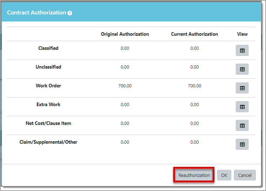266x191 pixels.
Task: Select Unclassified original authorization 0.00 value
Action: [x=125, y=67]
